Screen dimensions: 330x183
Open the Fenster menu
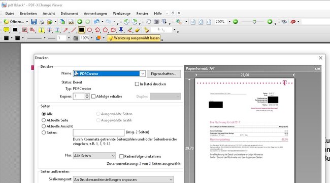point(142,14)
